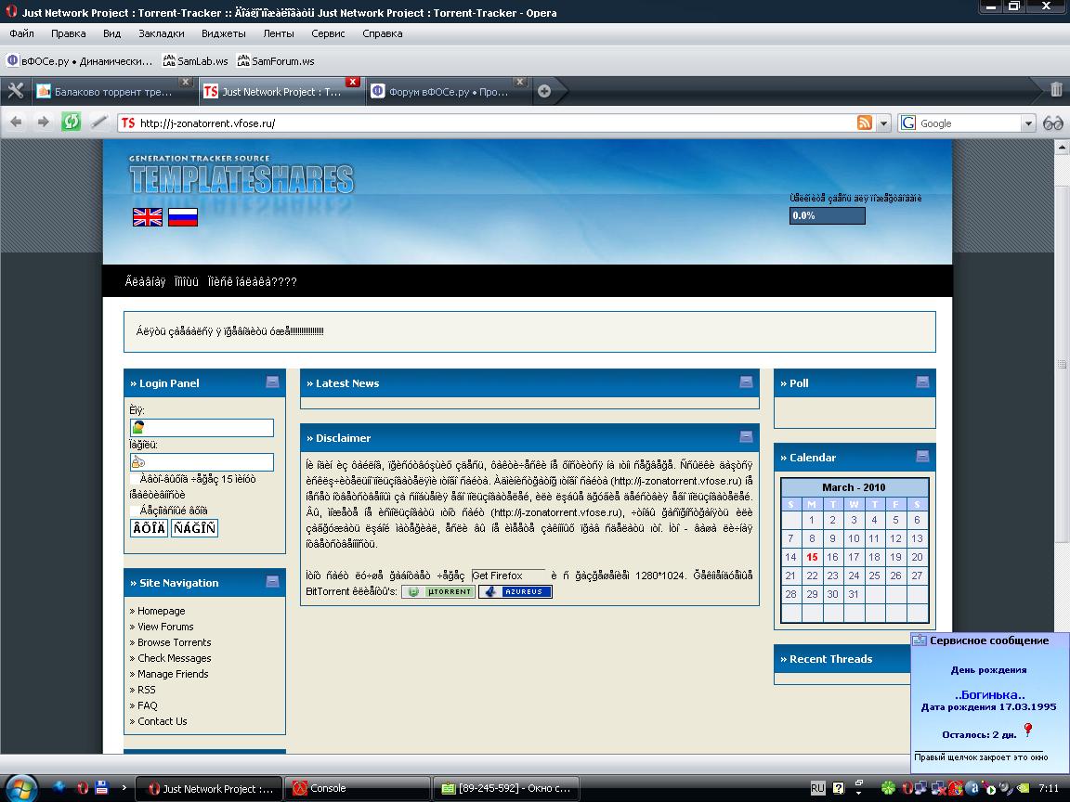
Task: Click the 0.0% progress bar
Action: click(x=827, y=215)
